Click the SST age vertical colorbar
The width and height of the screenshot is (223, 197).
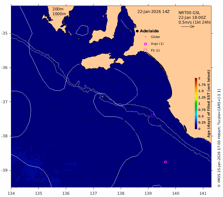point(196,104)
